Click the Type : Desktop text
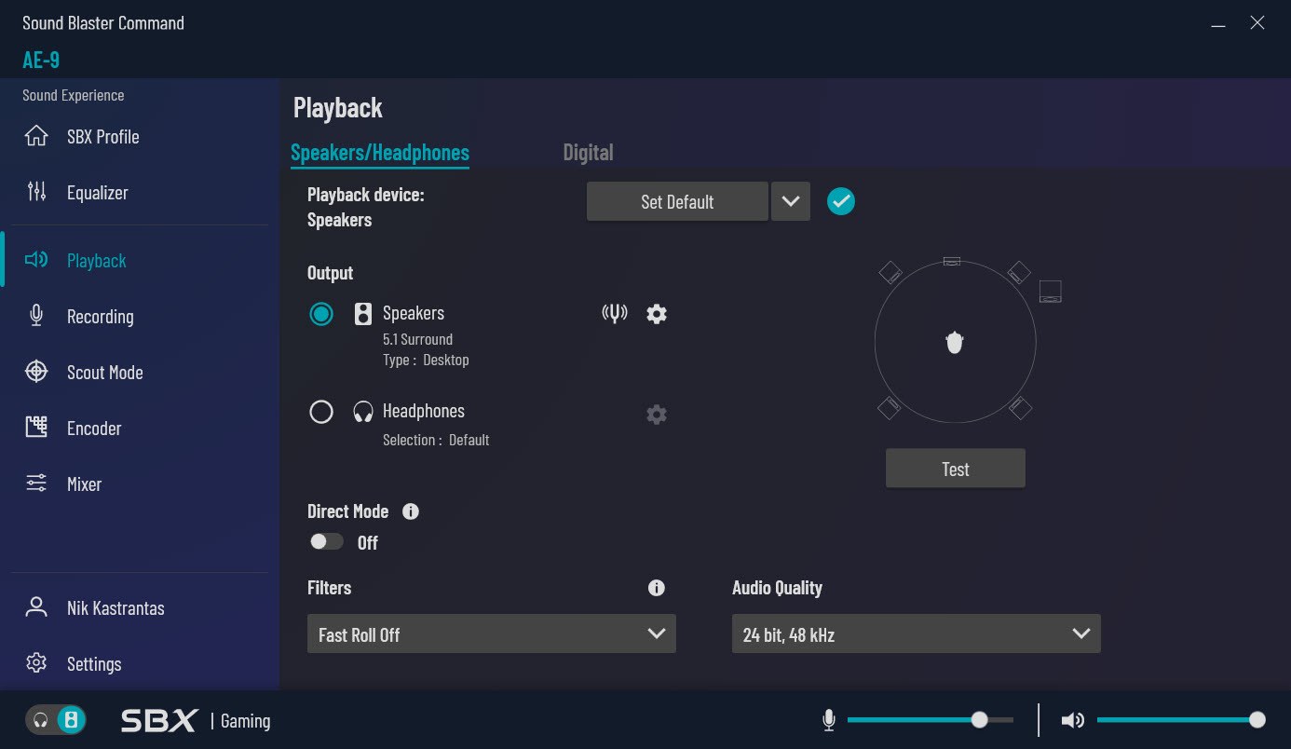The height and width of the screenshot is (749, 1291). 426,360
